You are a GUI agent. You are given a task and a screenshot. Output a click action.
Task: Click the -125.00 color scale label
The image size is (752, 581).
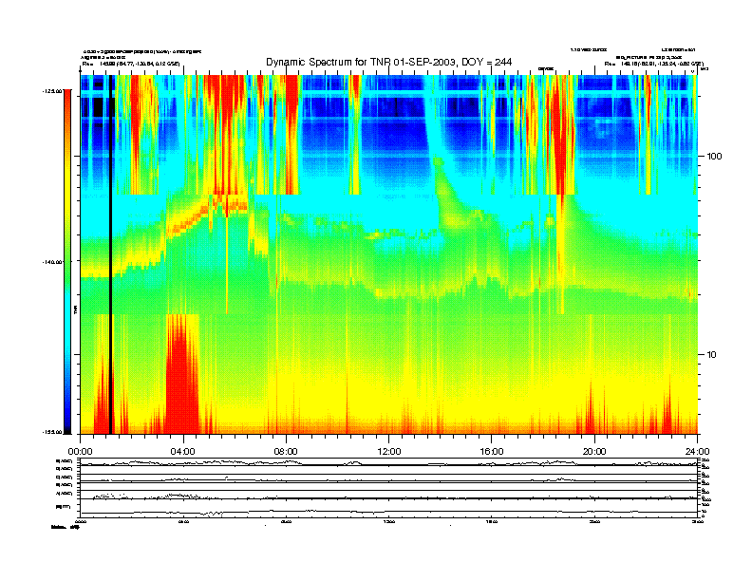pos(52,90)
